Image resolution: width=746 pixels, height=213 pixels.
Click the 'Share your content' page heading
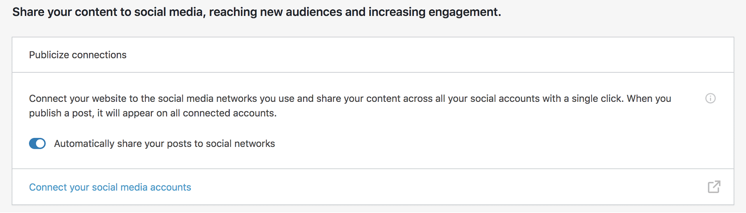[x=256, y=12]
